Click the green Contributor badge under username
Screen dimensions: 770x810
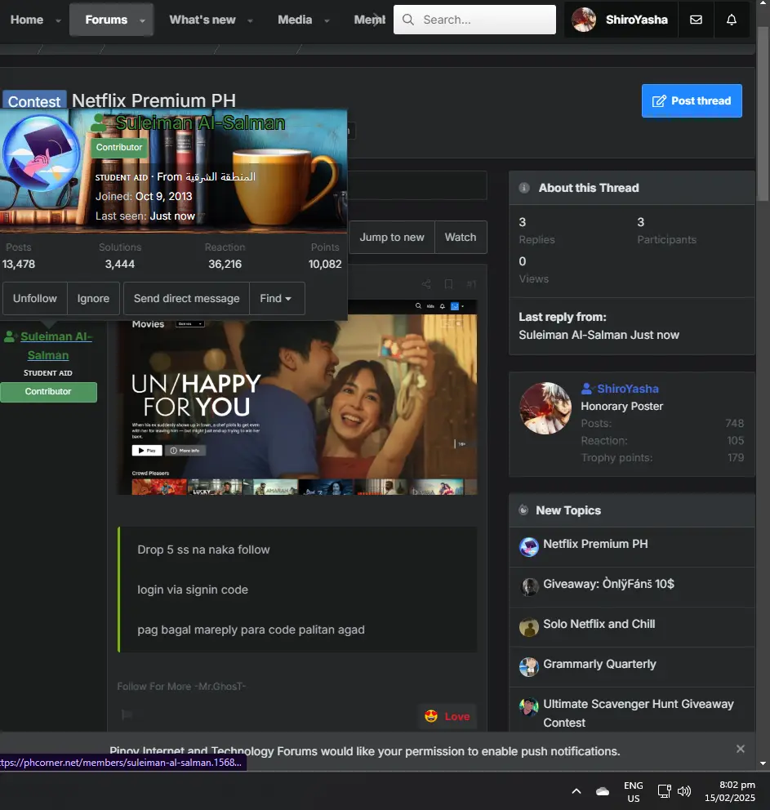(x=48, y=392)
